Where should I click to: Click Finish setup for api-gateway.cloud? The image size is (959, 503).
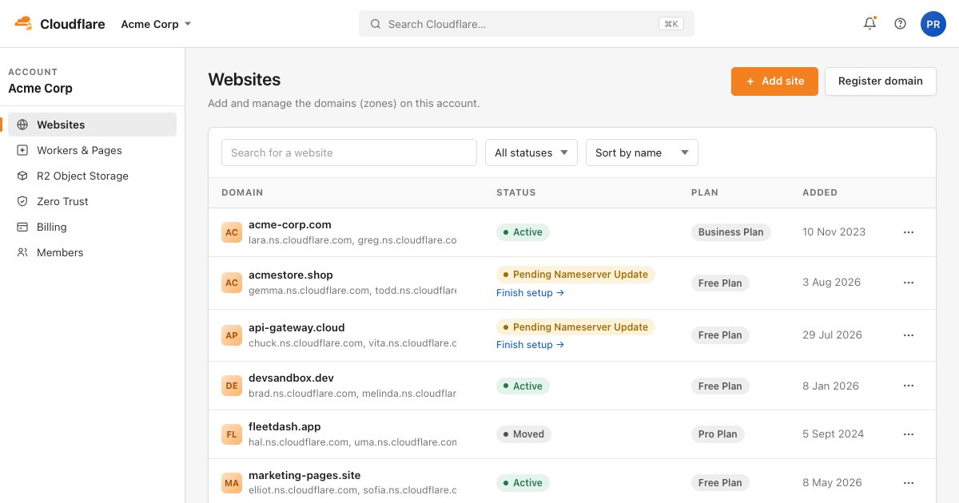(531, 345)
